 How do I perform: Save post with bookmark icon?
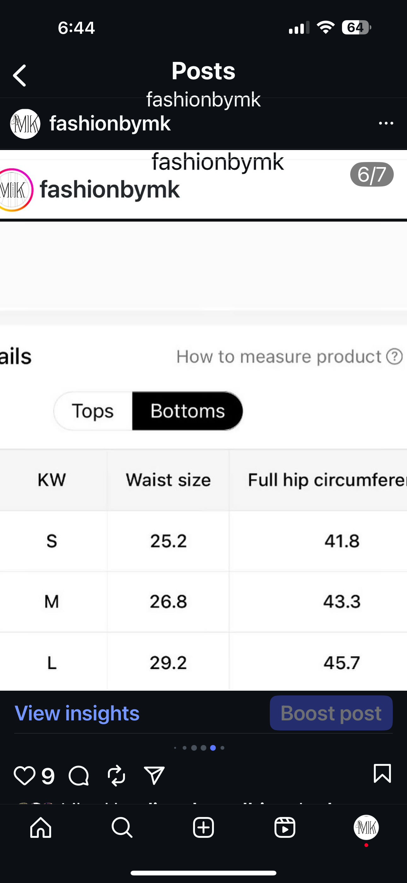[382, 773]
